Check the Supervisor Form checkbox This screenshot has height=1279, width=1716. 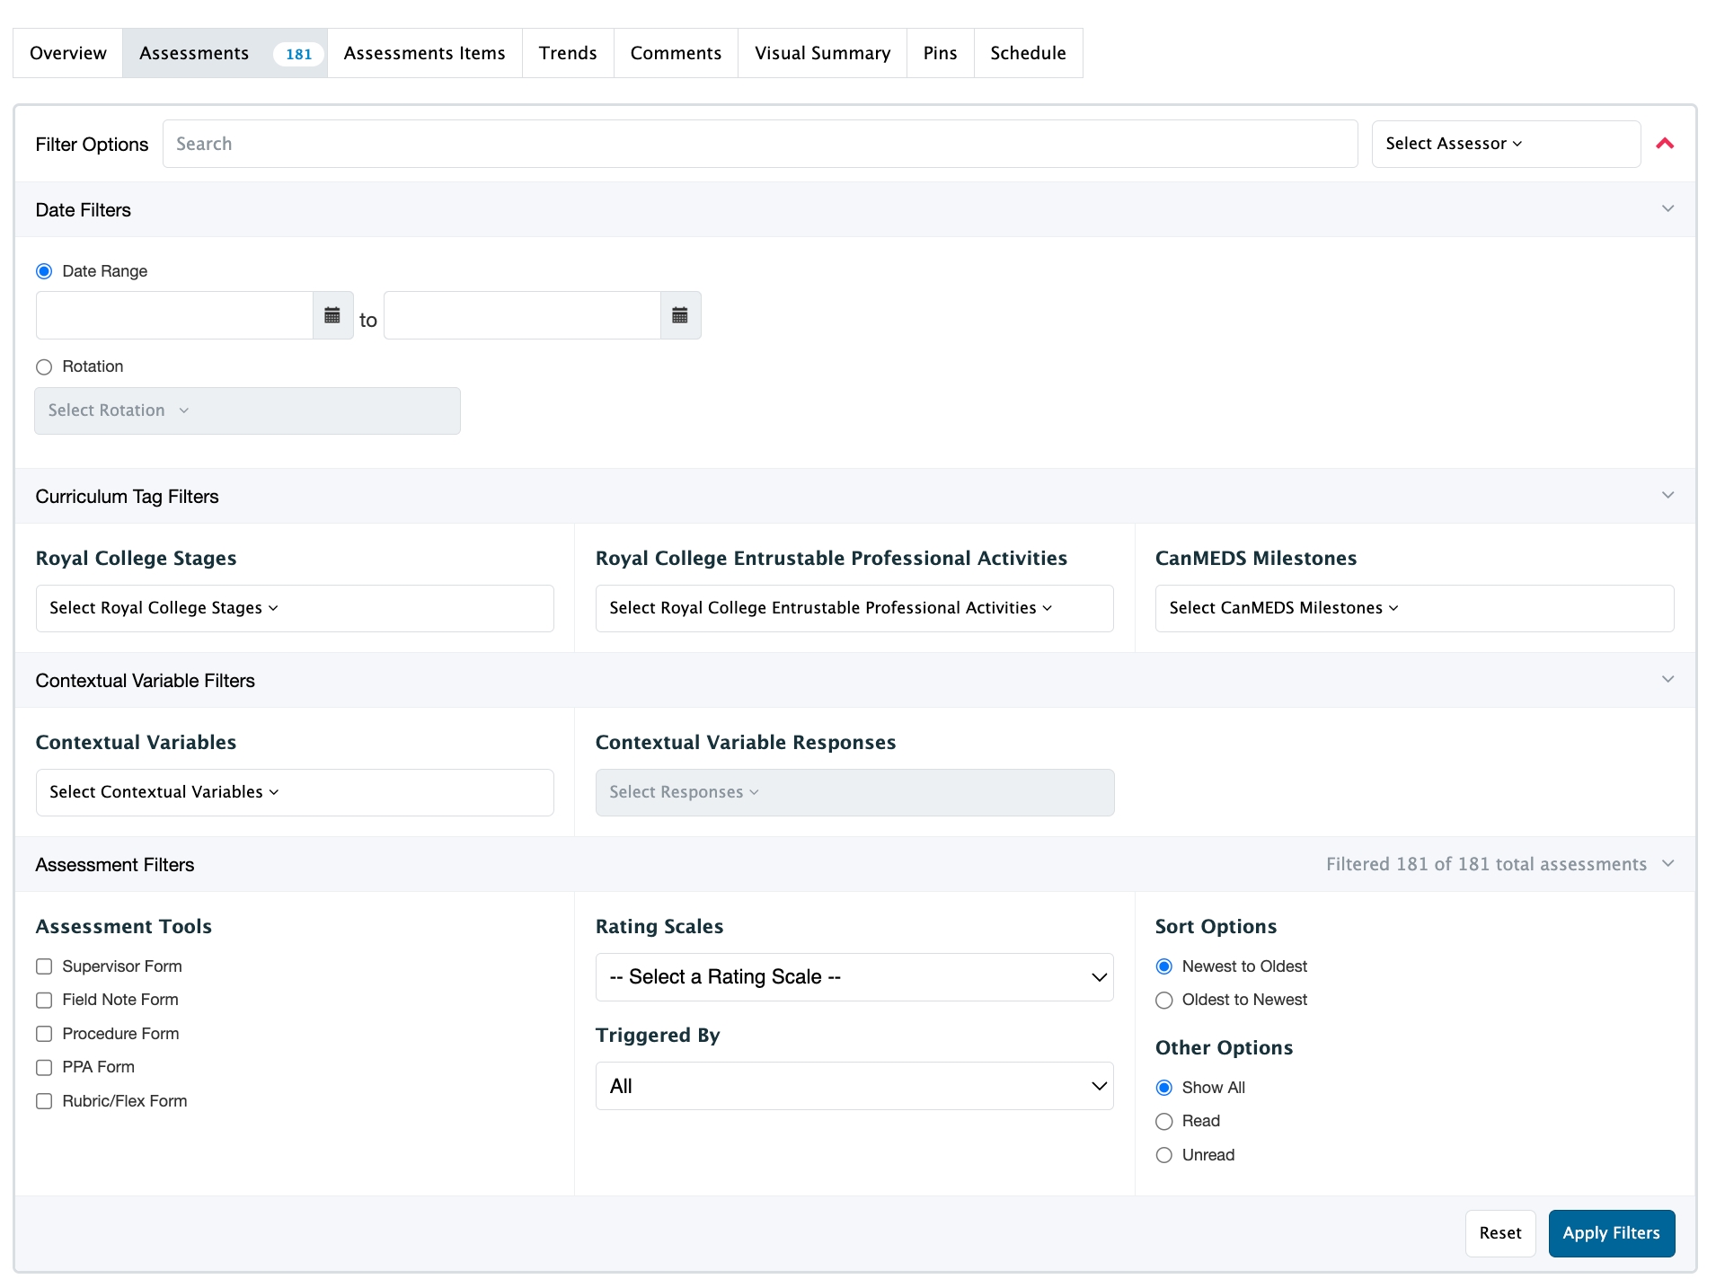click(x=44, y=966)
